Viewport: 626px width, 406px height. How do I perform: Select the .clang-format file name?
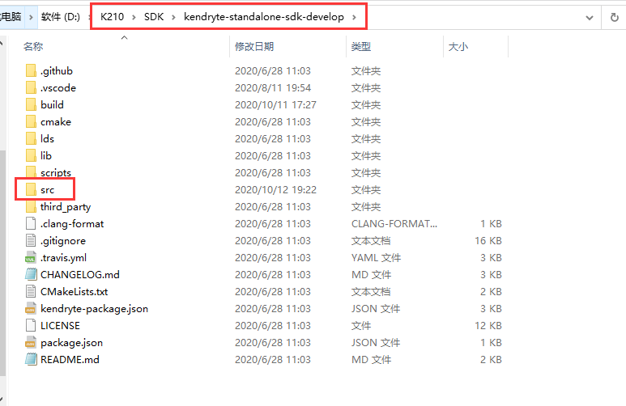pos(72,224)
